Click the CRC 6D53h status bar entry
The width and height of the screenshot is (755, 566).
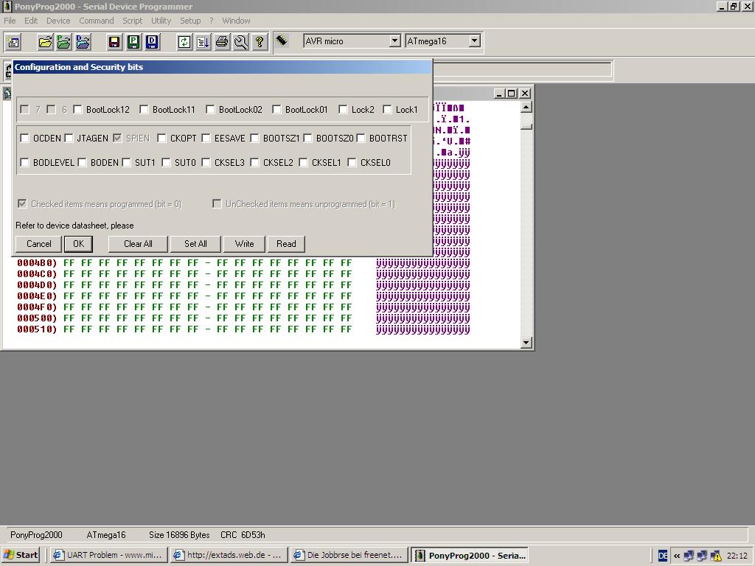(243, 535)
